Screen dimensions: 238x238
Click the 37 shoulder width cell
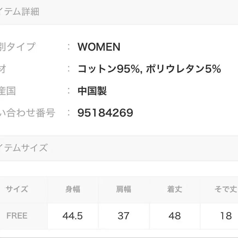pos(123,216)
